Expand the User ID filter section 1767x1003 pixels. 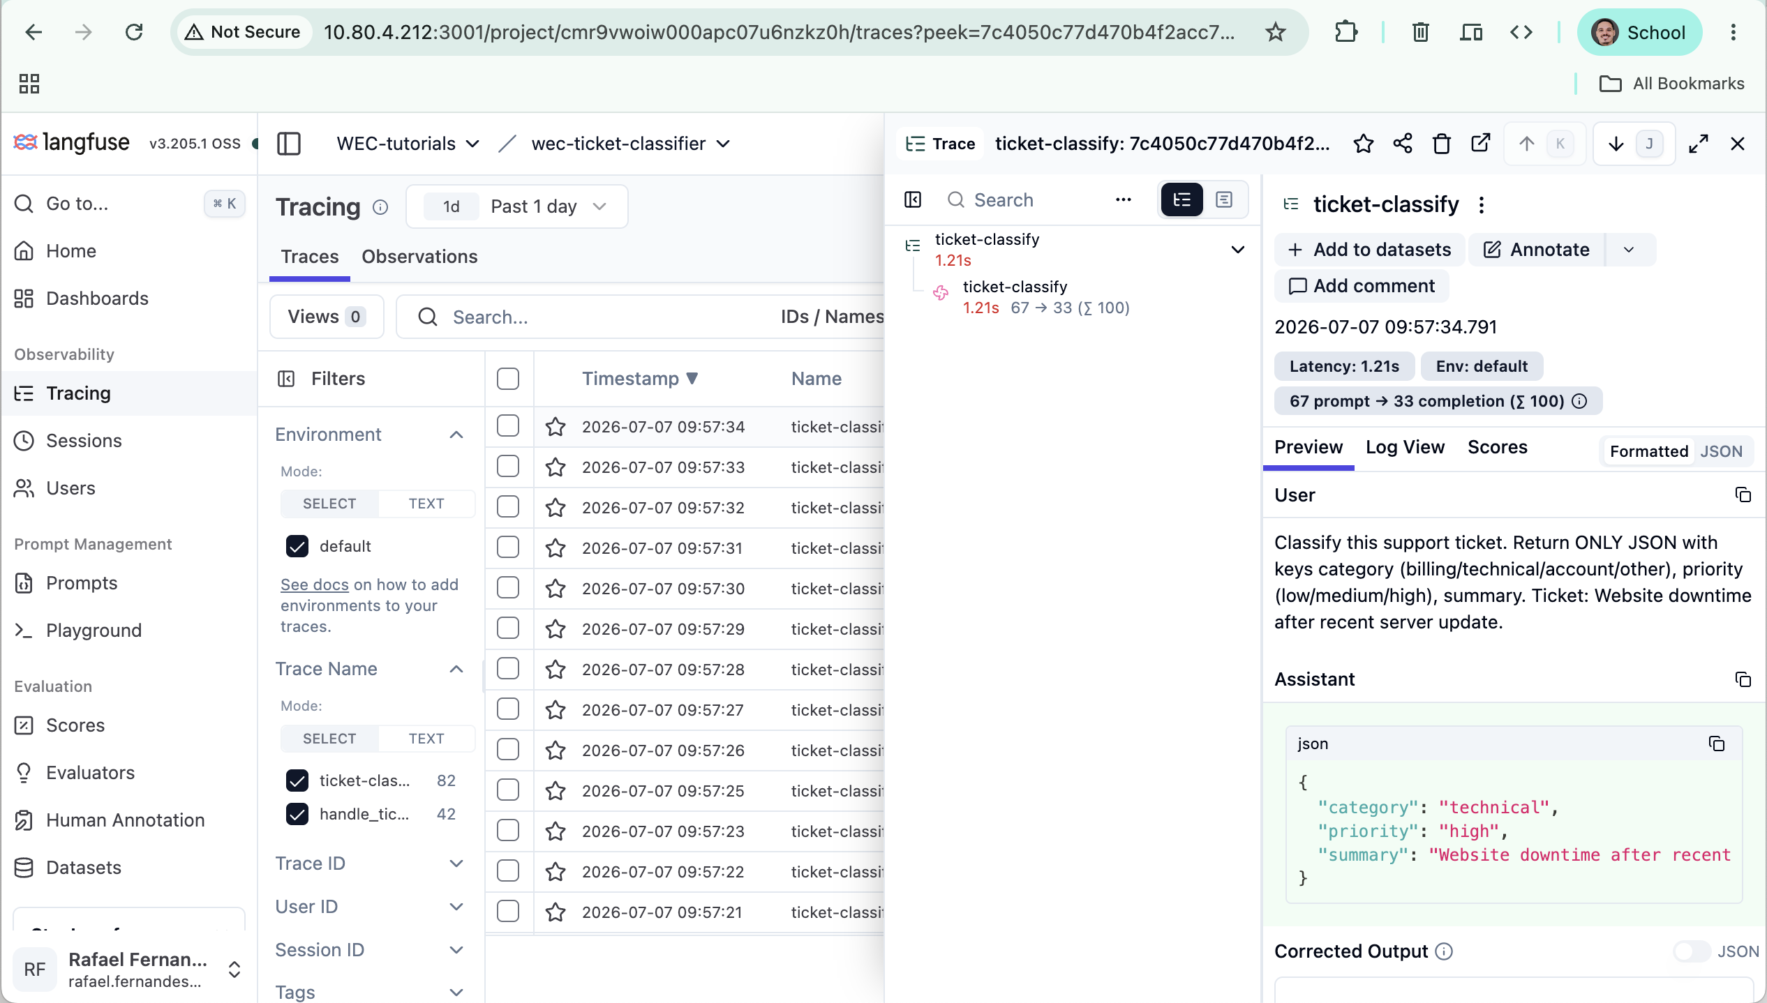456,907
